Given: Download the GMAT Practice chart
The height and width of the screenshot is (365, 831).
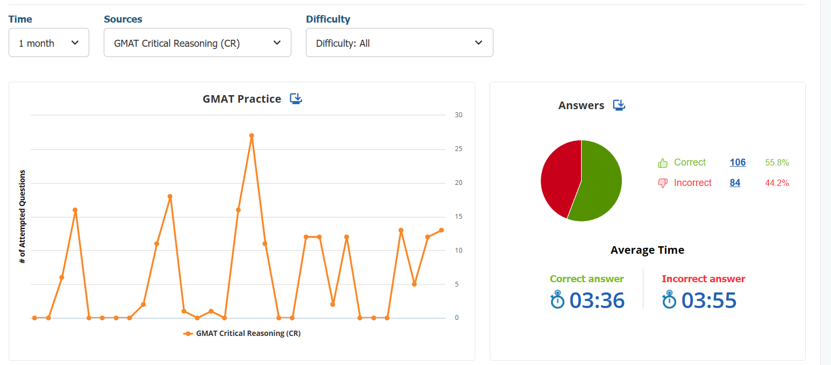Looking at the screenshot, I should coord(296,98).
